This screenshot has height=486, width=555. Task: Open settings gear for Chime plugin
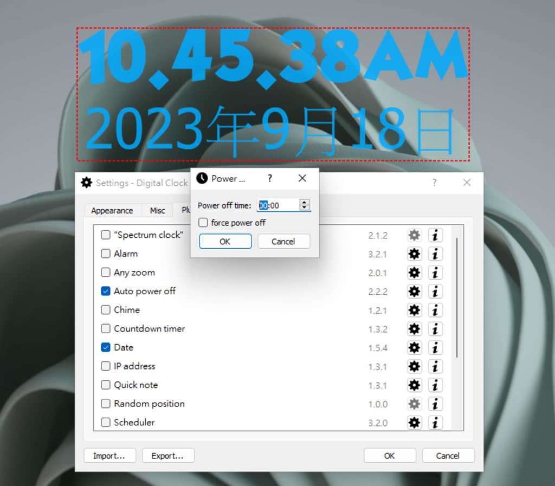point(414,310)
